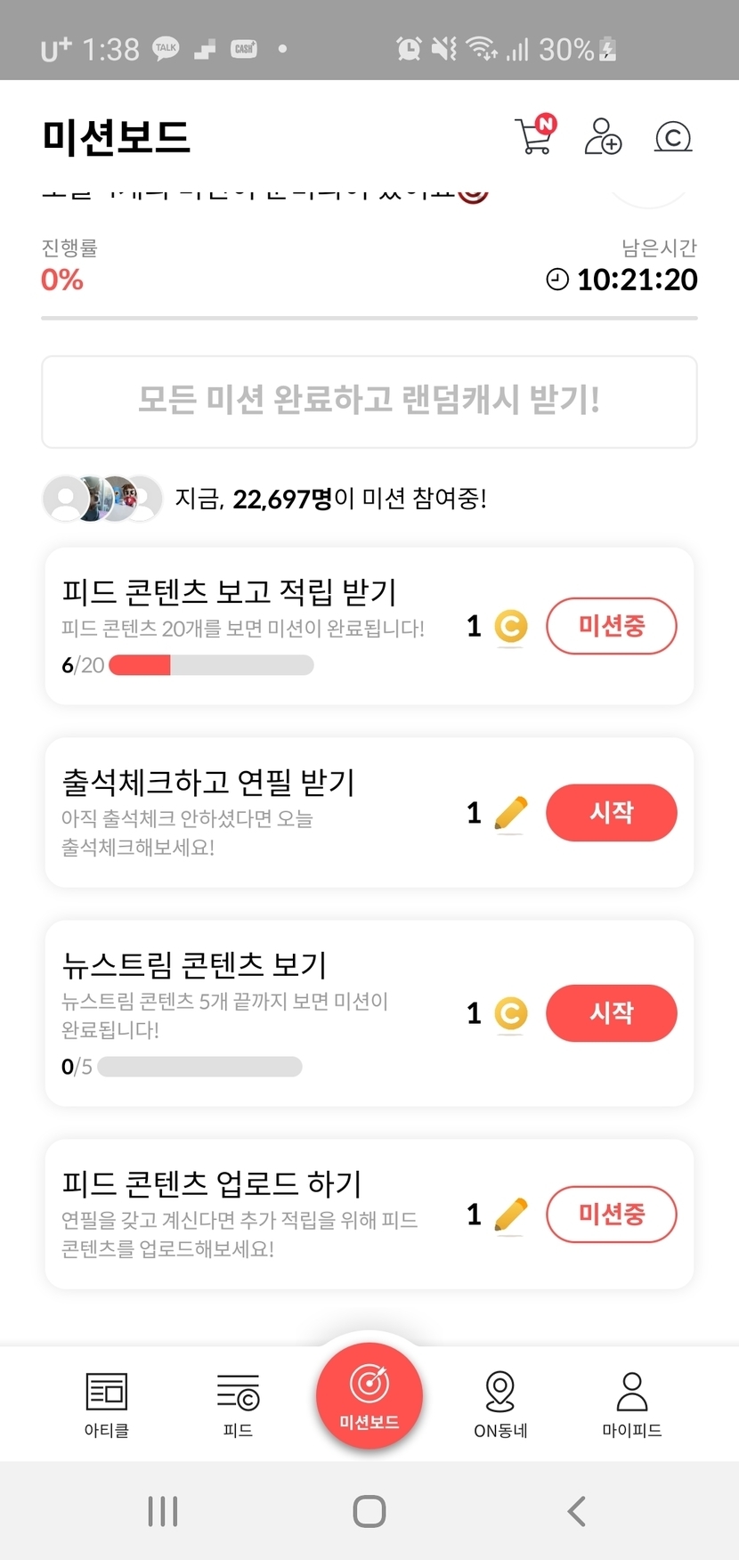Open the 마이피드 tab
This screenshot has height=1560, width=739.
[631, 1403]
